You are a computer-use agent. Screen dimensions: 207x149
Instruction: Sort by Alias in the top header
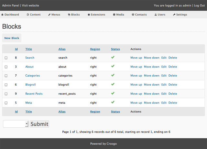62,49
